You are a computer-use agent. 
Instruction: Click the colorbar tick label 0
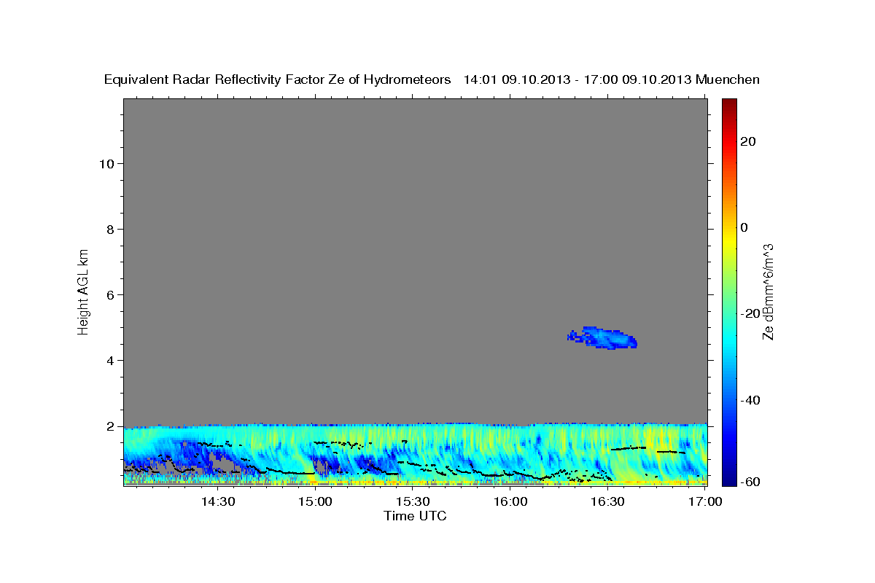(x=744, y=227)
